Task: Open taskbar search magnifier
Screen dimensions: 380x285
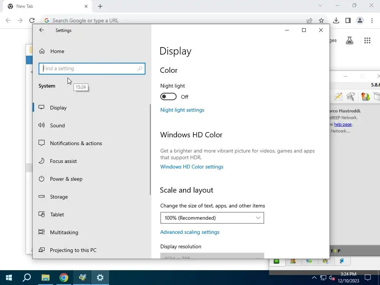Action: (27, 278)
